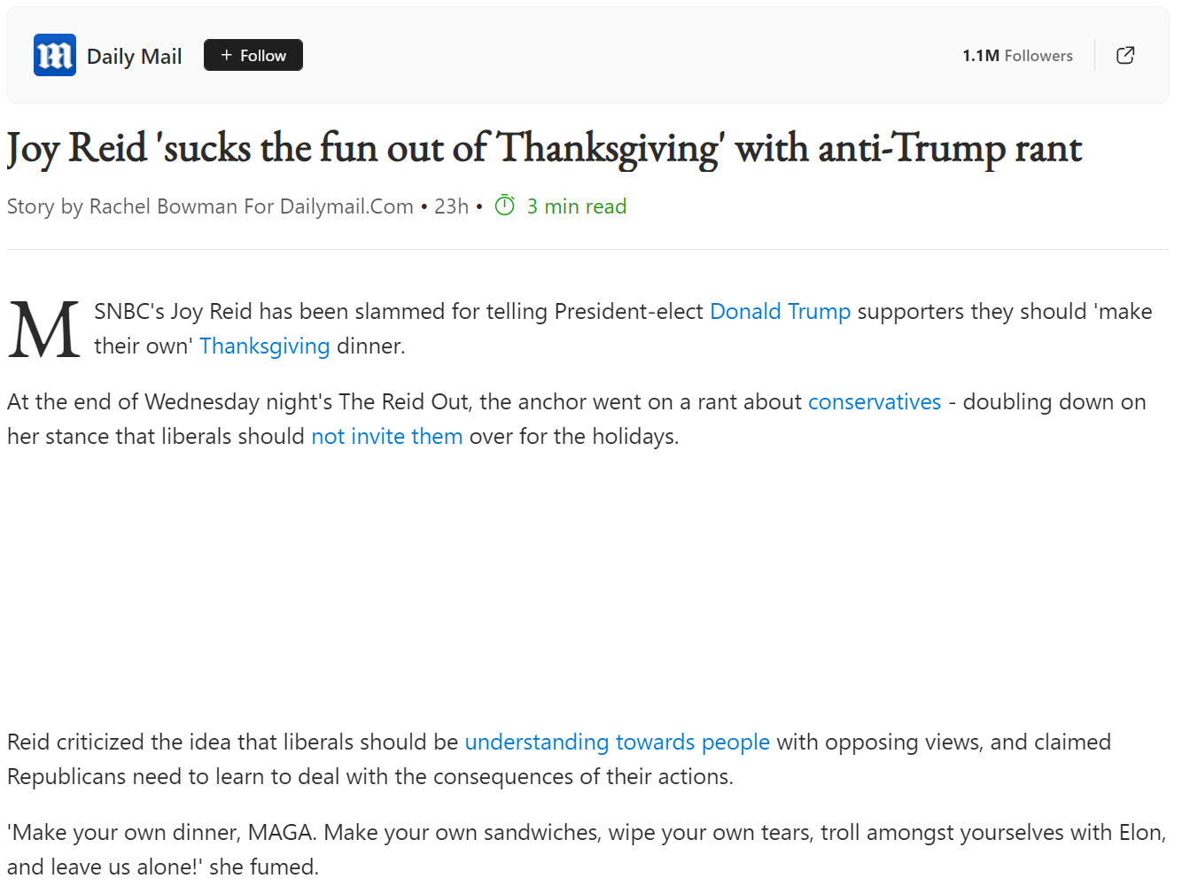Follow the 'conservatives' hyperlink
Screen dimensions: 1190x894
(x=874, y=402)
